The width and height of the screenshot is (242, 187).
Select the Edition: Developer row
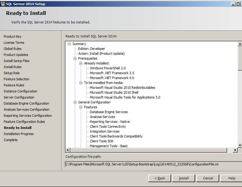tap(92, 49)
